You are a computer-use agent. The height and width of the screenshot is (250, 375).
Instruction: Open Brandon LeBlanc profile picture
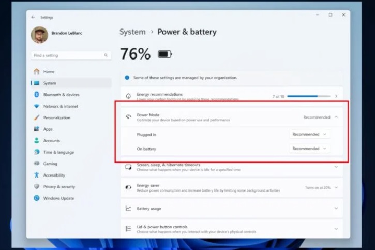pos(39,35)
